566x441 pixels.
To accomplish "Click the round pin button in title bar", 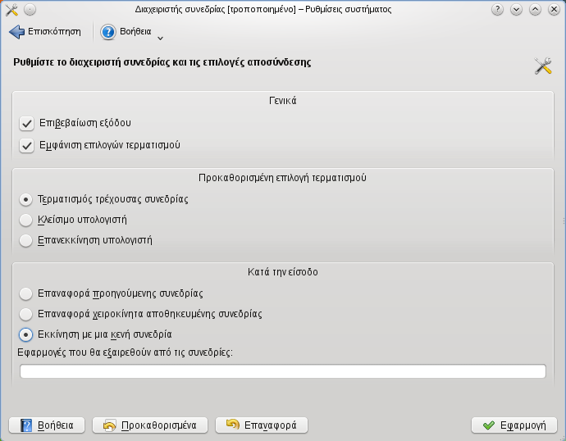I will click(30, 10).
